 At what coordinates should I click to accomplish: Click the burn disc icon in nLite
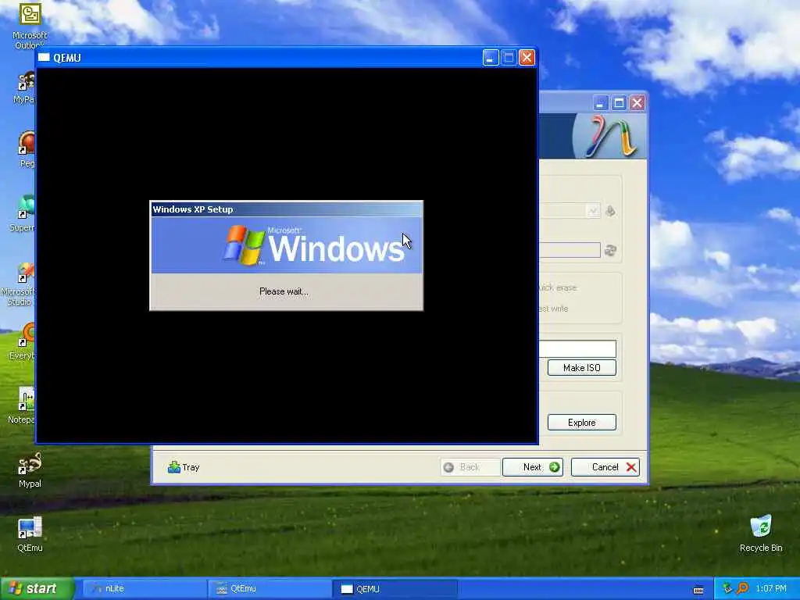coord(610,211)
